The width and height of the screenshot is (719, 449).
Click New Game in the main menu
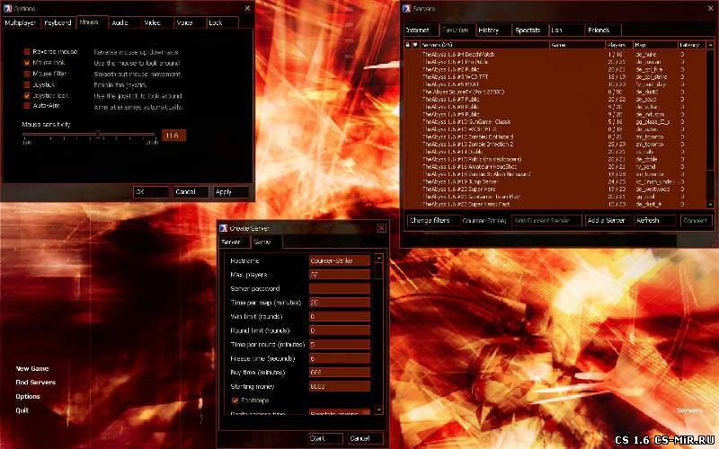(32, 368)
